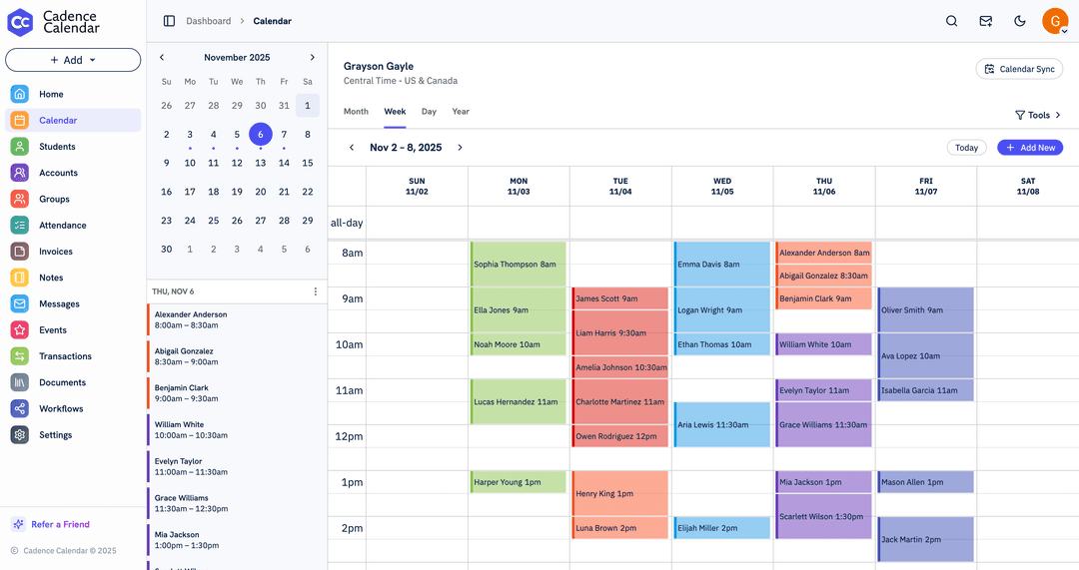Open Emma Davis 8am event
The image size is (1079, 570).
722,264
